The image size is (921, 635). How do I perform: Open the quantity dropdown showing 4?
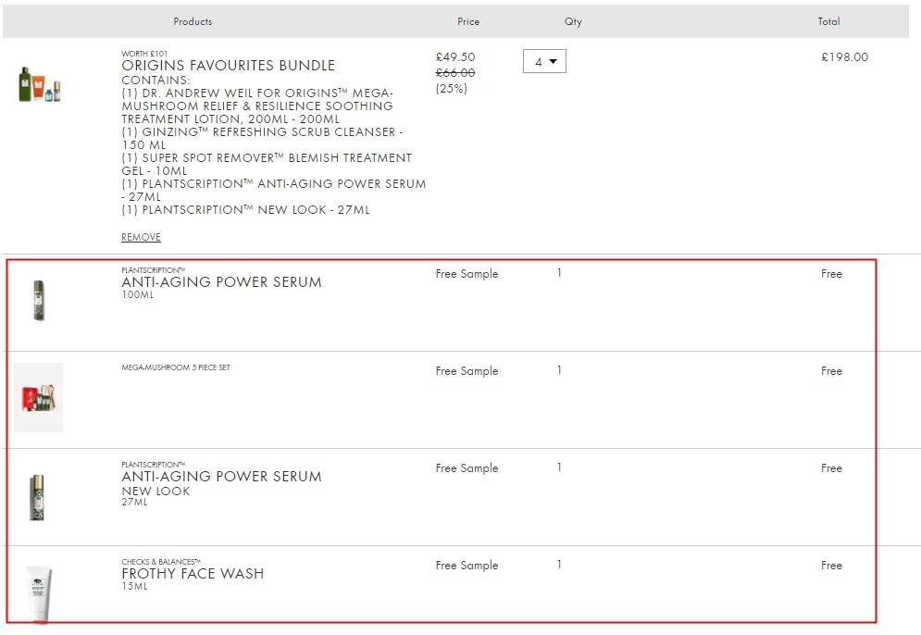544,62
